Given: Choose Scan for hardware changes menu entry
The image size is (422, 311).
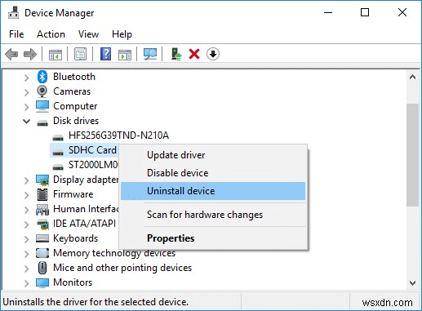Looking at the screenshot, I should [x=213, y=215].
